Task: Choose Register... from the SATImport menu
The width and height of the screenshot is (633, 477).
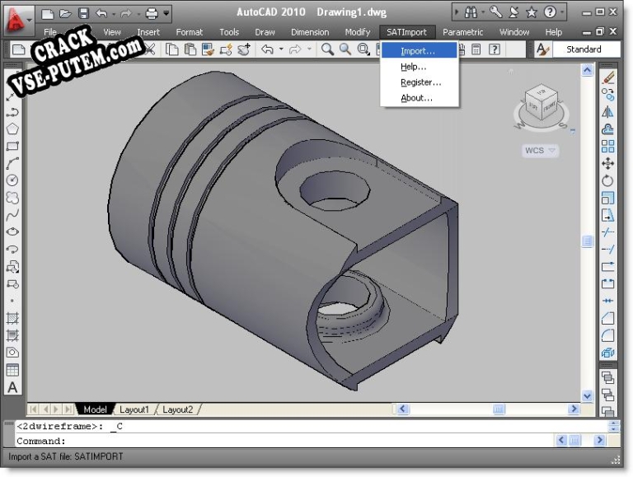Action: (x=420, y=82)
